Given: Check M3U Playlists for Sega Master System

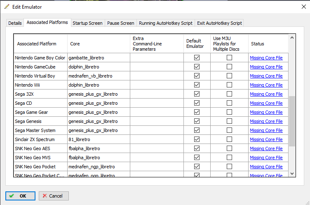Looking at the screenshot, I should (x=229, y=130).
